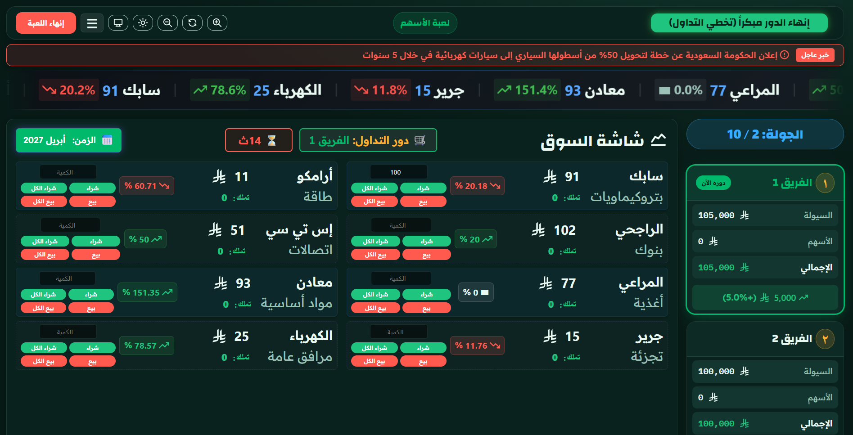Sell الكهرباء shares with بيع

[92, 361]
